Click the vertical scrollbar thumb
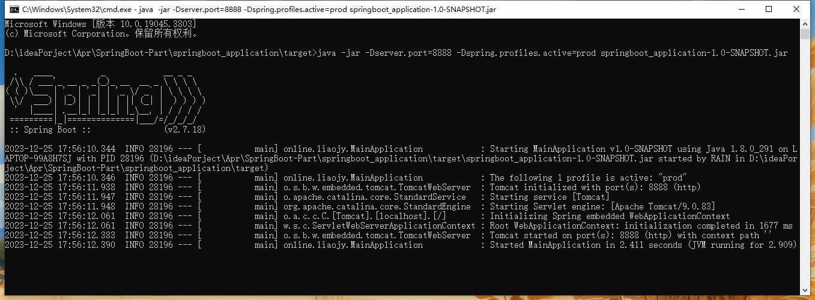Image resolution: width=815 pixels, height=300 pixels. [x=805, y=34]
